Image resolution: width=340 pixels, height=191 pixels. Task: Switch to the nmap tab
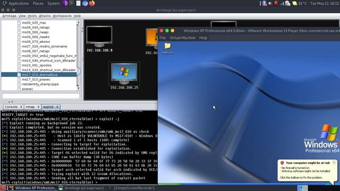point(30,107)
